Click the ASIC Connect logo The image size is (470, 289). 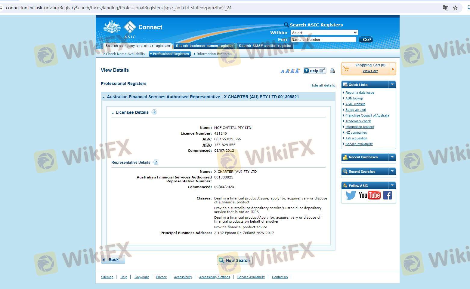(133, 29)
